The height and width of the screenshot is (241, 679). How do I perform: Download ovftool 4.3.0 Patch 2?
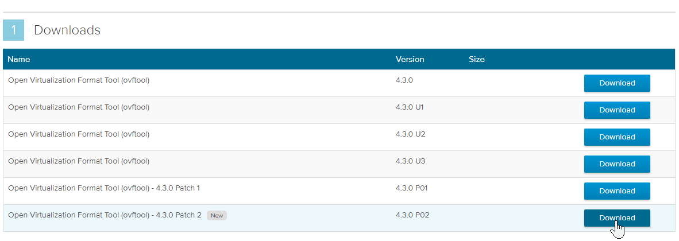(617, 218)
